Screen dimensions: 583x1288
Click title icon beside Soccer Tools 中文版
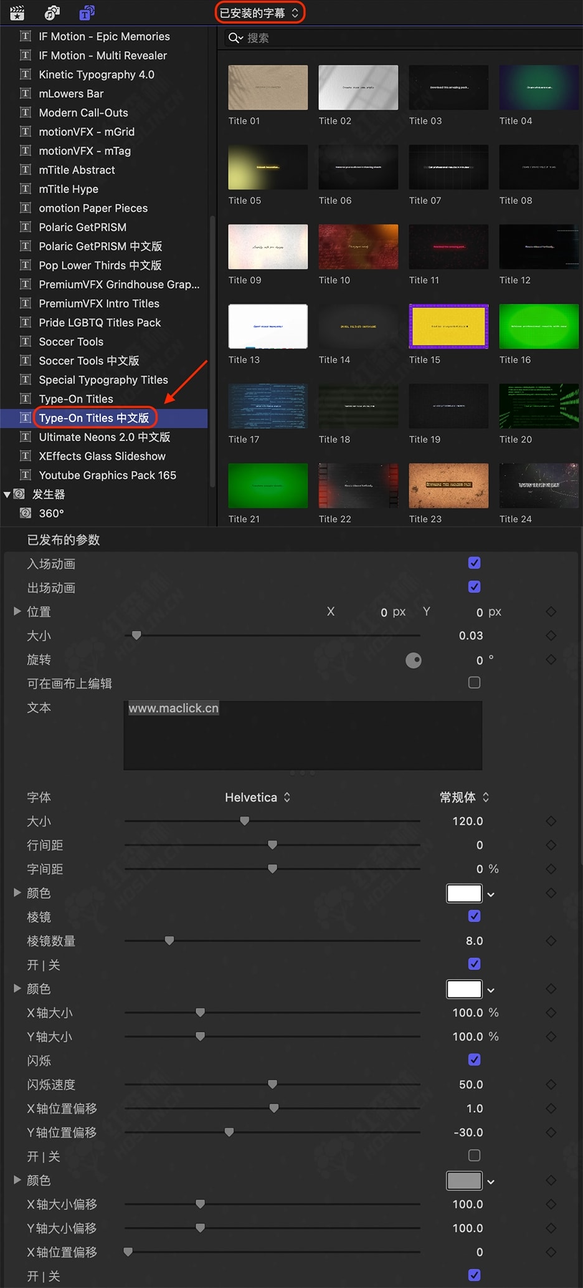point(26,360)
